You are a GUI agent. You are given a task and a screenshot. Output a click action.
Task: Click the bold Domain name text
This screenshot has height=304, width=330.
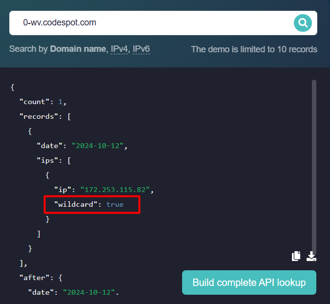[x=78, y=49]
